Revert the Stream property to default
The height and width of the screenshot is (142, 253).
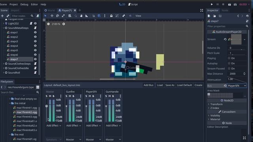pyautogui.click(x=225, y=39)
